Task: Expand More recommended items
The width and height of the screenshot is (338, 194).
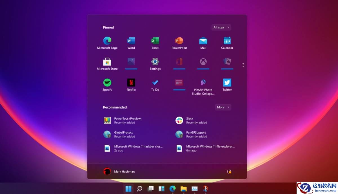Action: 223,107
